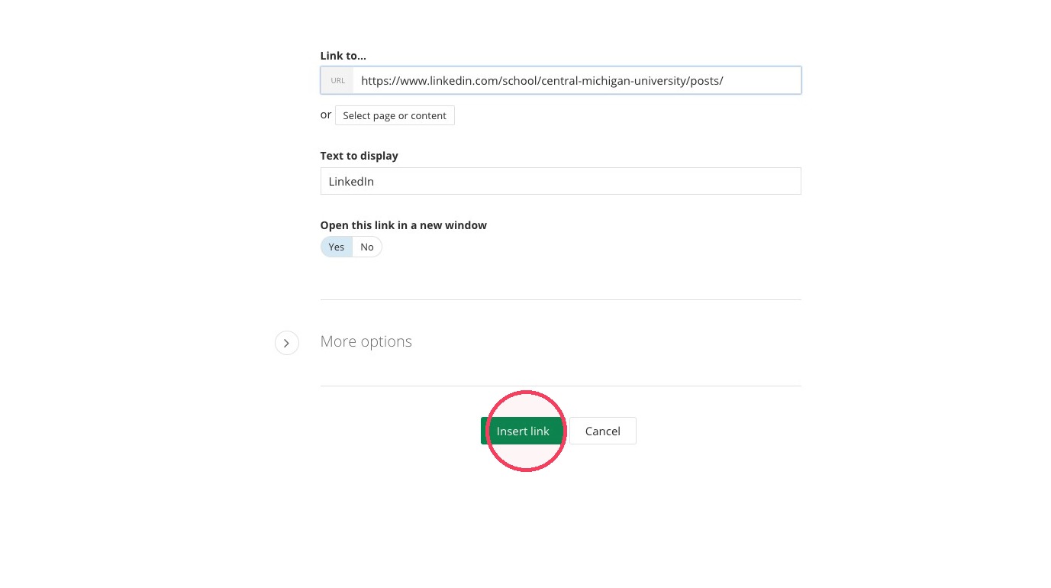Click 'Open this link in a new window' label
The height and width of the screenshot is (588, 1051).
click(404, 225)
